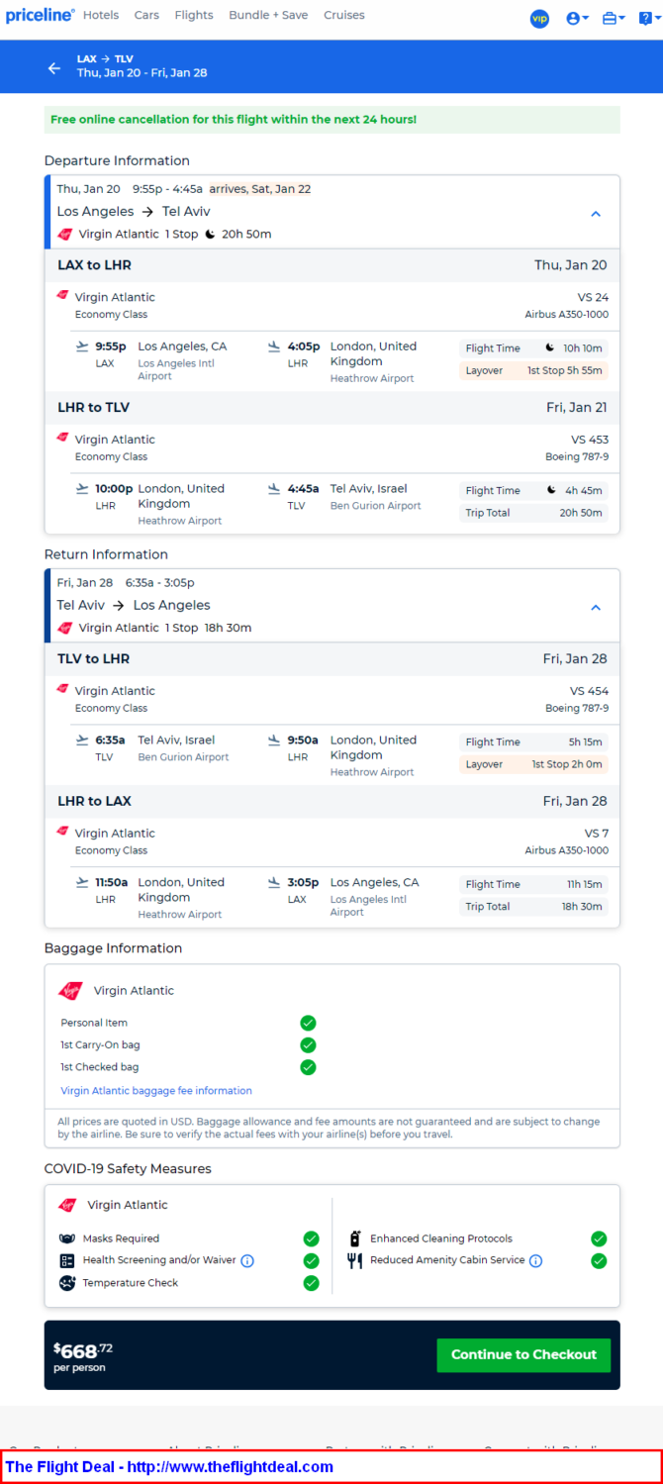Click the Masks Required mask icon
This screenshot has width=663, height=1484.
tap(67, 1238)
